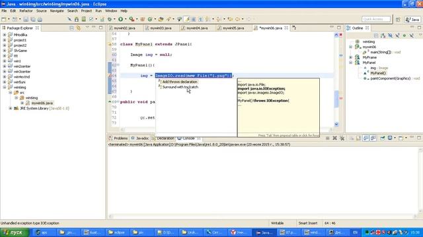Toggle Show Console on Standard Out icon
The width and height of the screenshot is (423, 237).
click(365, 138)
